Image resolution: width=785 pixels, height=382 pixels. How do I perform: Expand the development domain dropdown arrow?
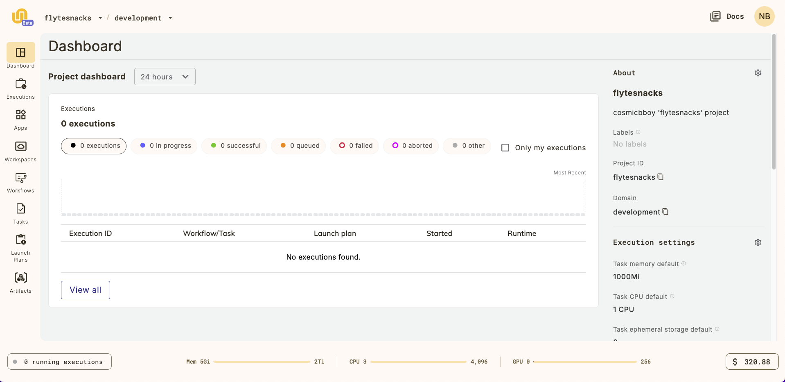[x=170, y=18]
